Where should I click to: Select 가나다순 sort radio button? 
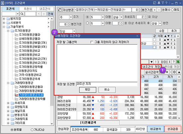coord(32,130)
